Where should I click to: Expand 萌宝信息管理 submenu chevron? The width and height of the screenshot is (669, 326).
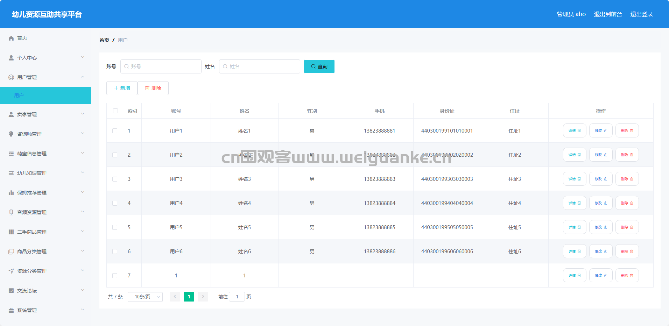pyautogui.click(x=83, y=153)
